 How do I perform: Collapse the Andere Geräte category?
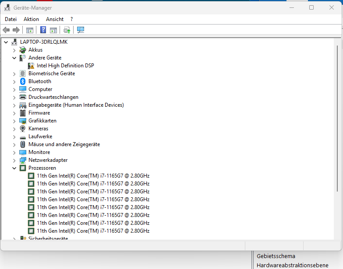click(x=14, y=58)
